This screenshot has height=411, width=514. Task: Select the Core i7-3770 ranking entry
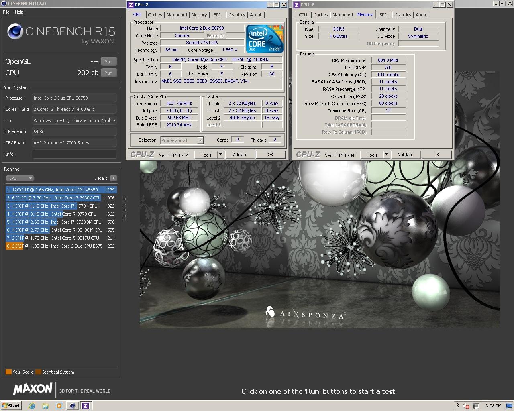(x=61, y=214)
